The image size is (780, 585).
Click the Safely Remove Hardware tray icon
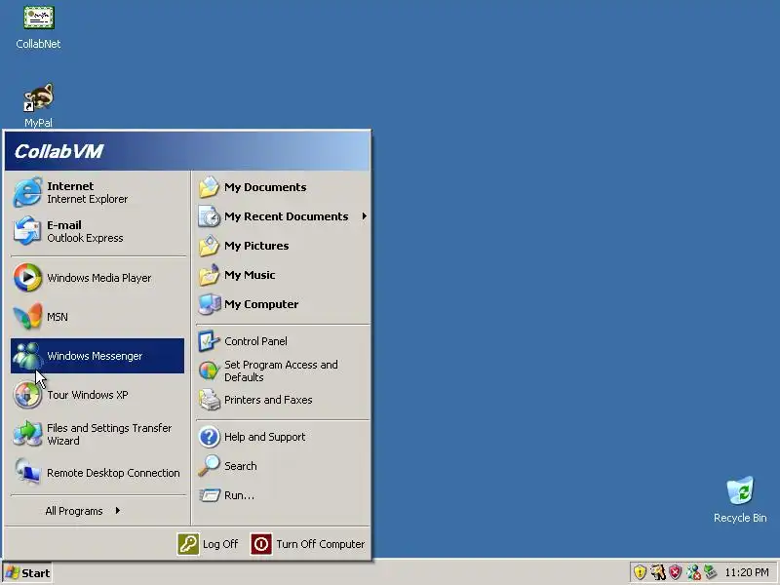[711, 572]
